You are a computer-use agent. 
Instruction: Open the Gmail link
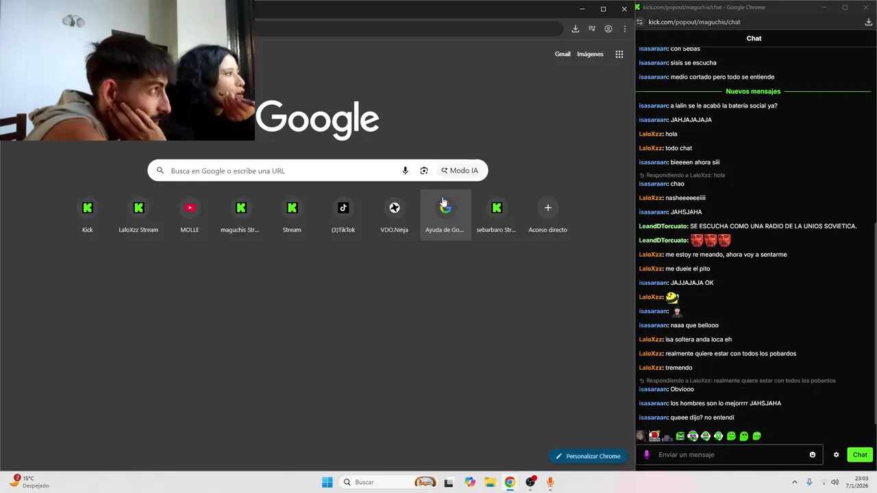pos(563,54)
